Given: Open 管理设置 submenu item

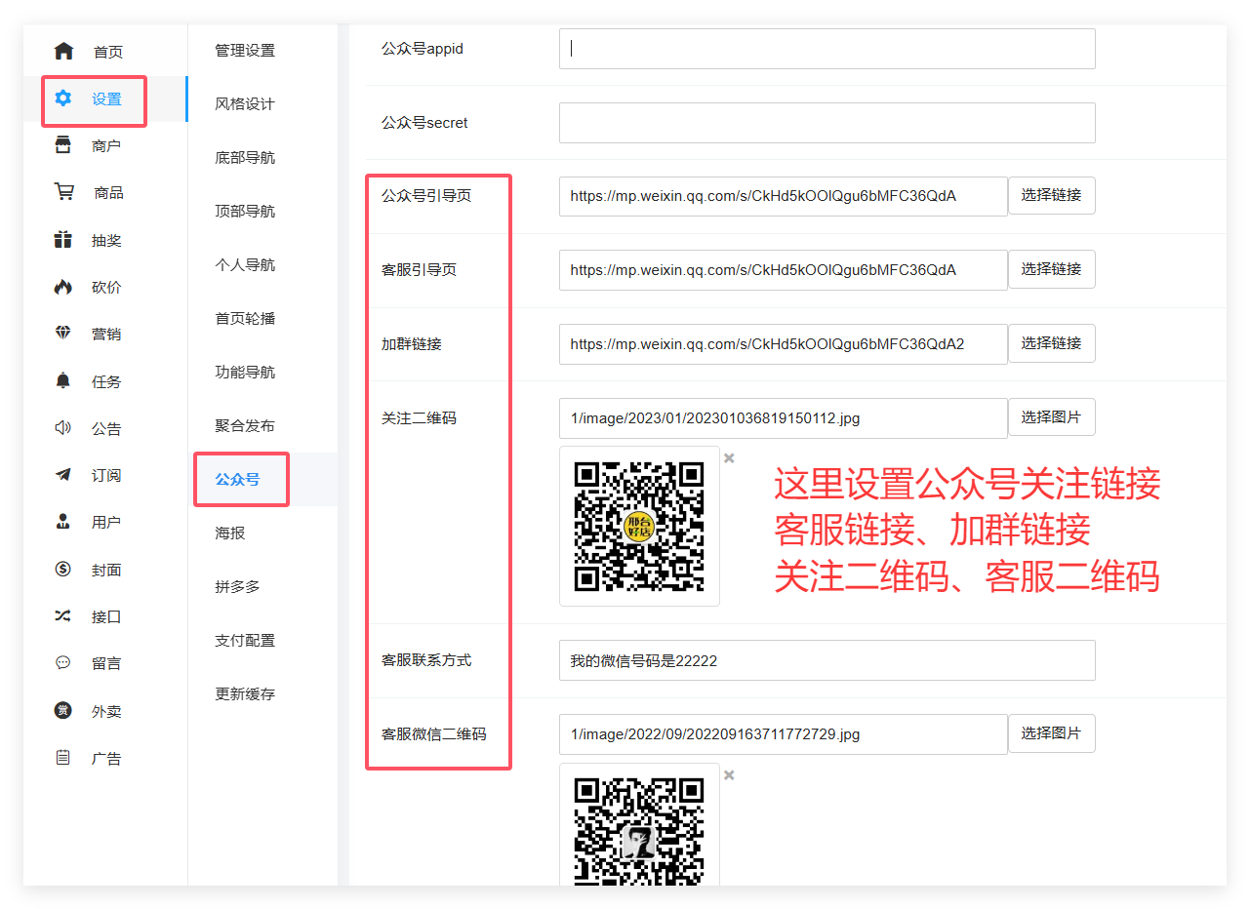Looking at the screenshot, I should pos(245,51).
